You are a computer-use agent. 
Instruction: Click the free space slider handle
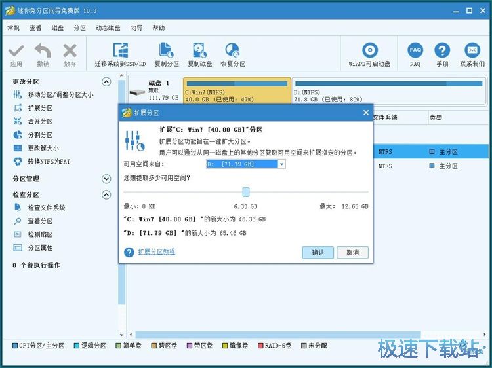click(246, 192)
